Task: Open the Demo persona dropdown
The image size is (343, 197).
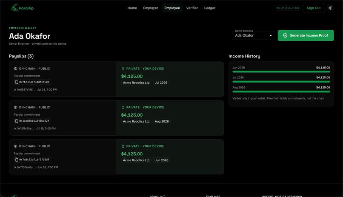Action: tap(253, 35)
